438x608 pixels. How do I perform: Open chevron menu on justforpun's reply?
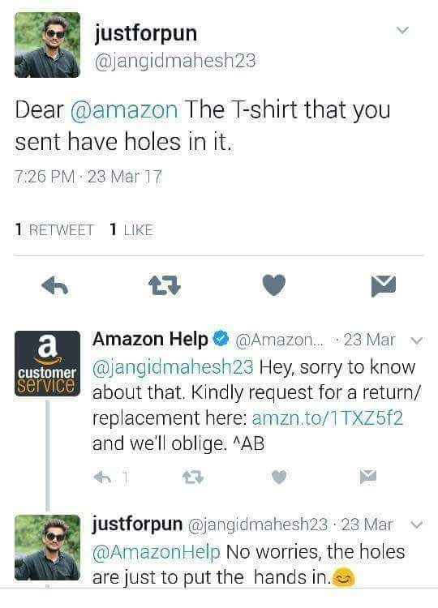click(x=417, y=525)
